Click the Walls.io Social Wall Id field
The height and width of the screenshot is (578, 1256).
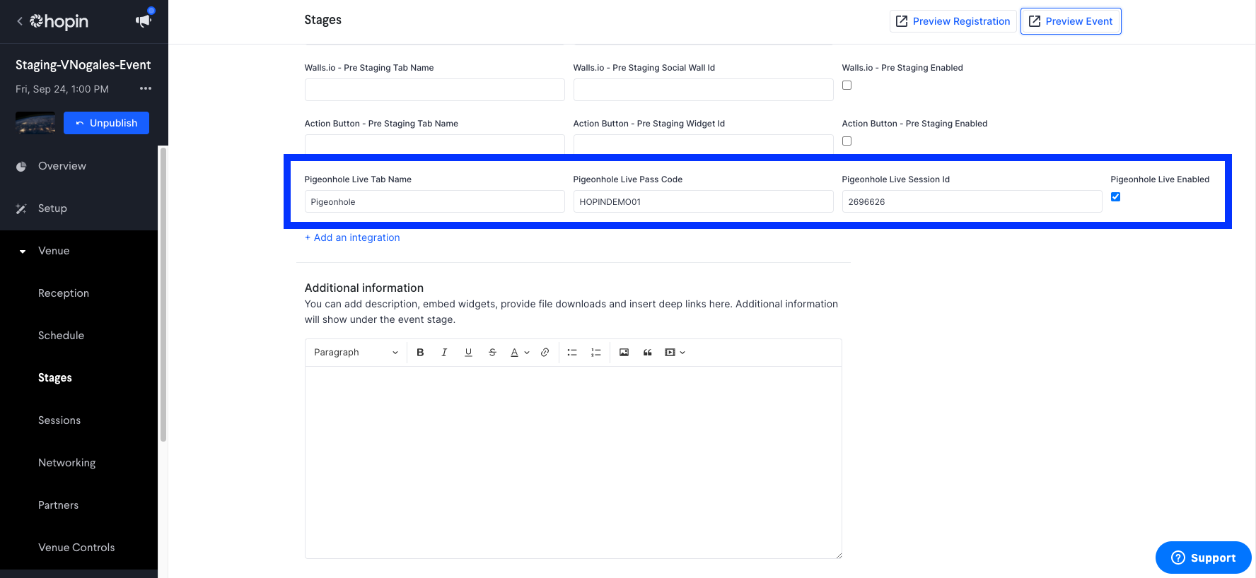click(703, 90)
